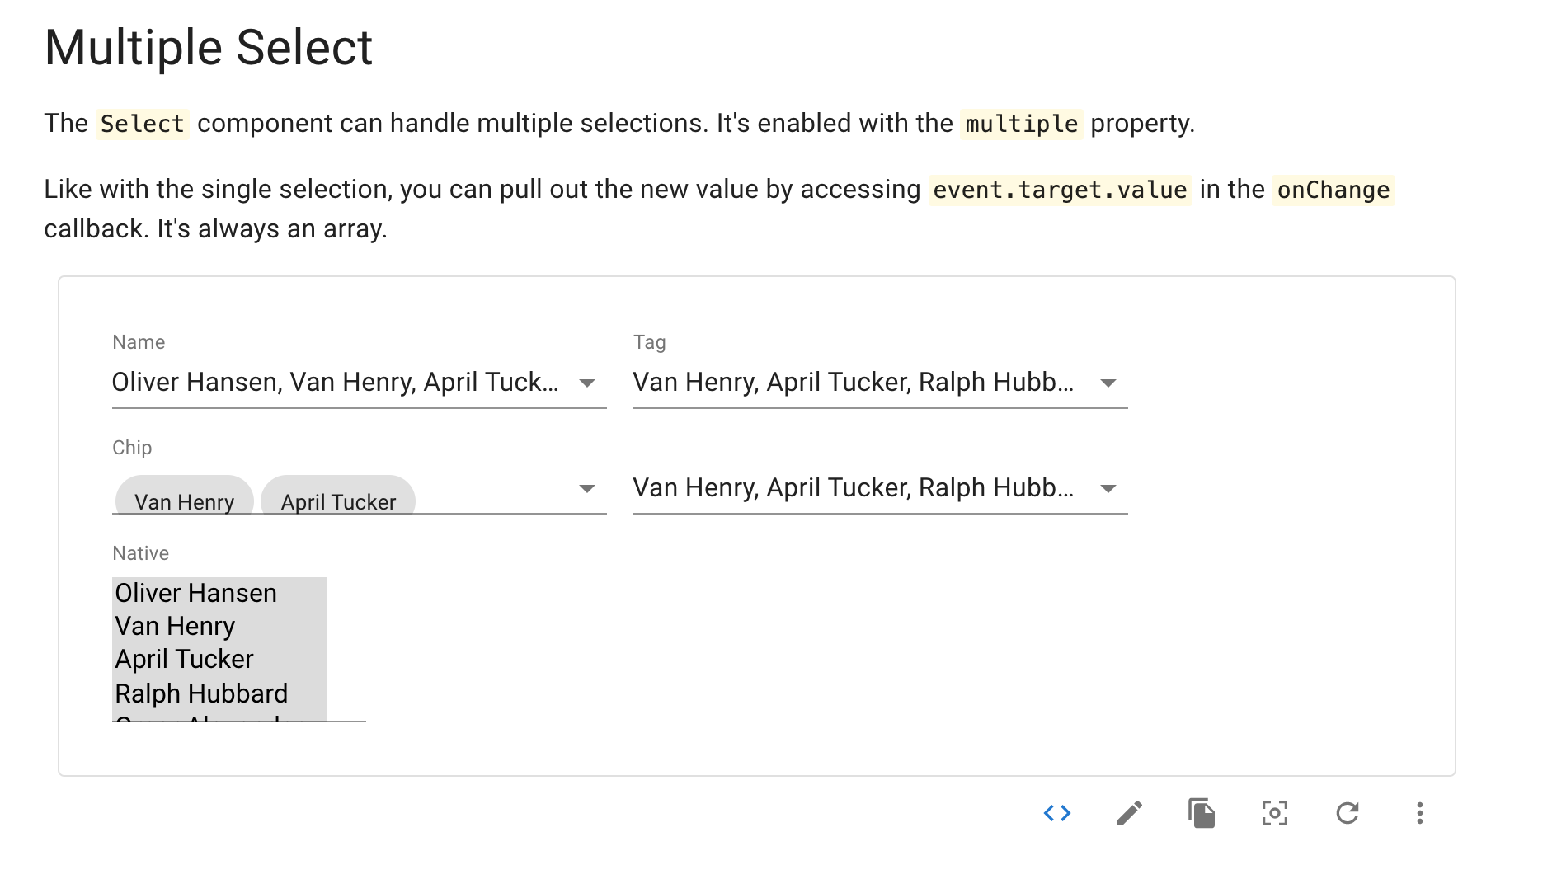Toggle April Tucker in the Native list
This screenshot has width=1557, height=879.
(184, 659)
